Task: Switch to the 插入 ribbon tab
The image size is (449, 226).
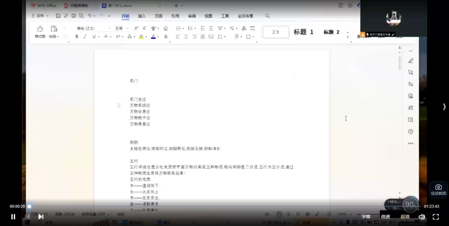Action: click(142, 16)
